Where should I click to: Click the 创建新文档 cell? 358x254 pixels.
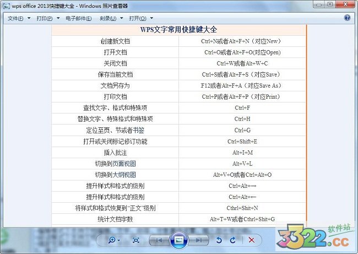click(115, 41)
